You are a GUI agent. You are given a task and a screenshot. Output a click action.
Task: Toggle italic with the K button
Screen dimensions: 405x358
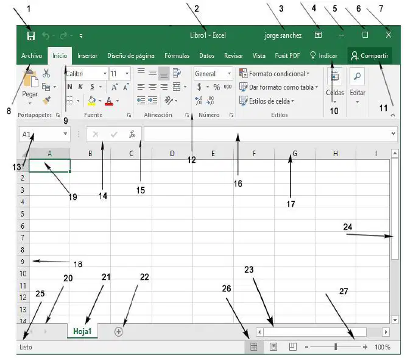(80, 87)
